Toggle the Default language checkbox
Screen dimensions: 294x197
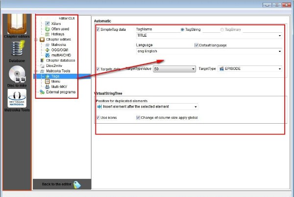point(196,45)
